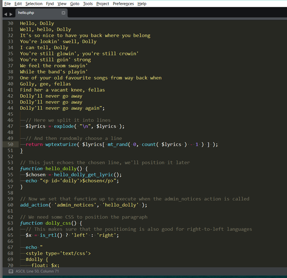Click the panel switcher icon in status bar
Screen dimensions: 287x278
[11, 271]
